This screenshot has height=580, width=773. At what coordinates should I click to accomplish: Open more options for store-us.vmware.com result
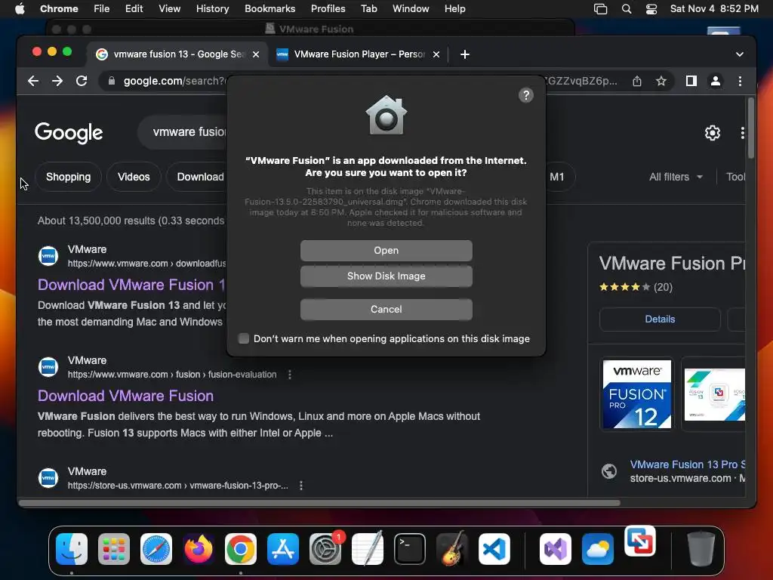301,486
